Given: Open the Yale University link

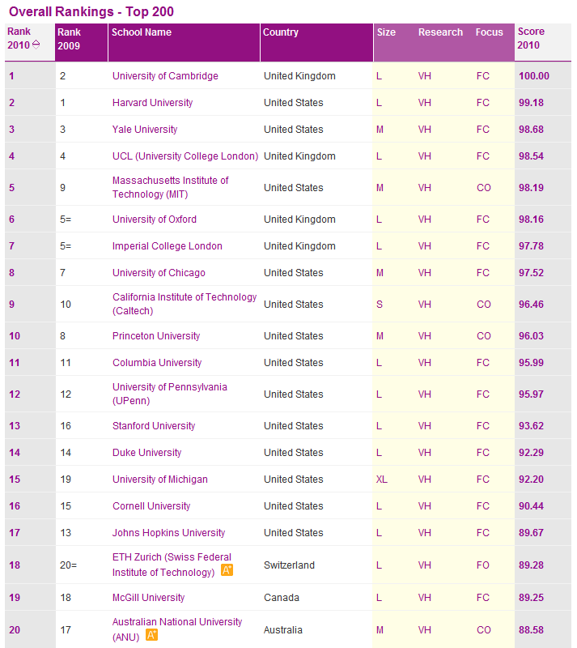Looking at the screenshot, I should [145, 130].
